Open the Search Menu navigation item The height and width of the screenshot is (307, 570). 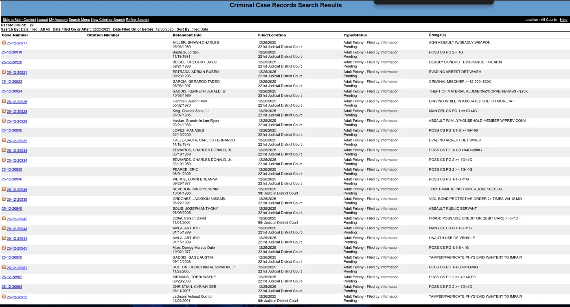tap(79, 20)
